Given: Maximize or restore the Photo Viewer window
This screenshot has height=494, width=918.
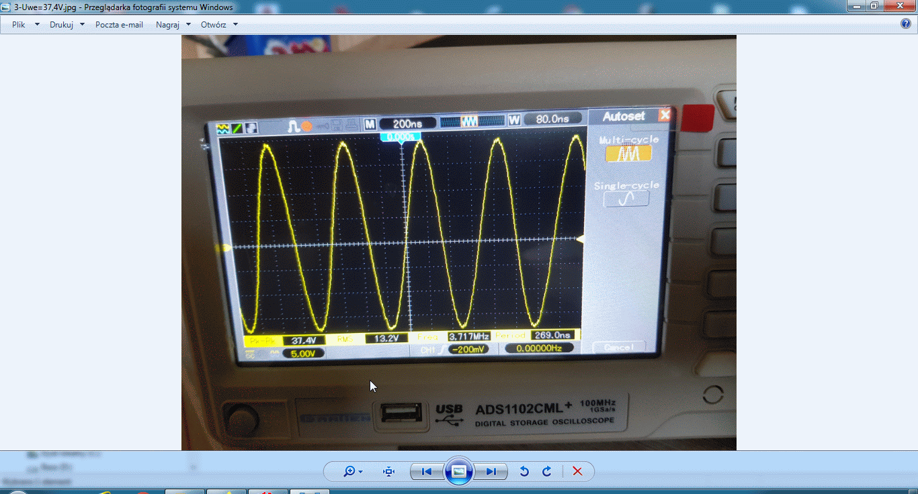Looking at the screenshot, I should tap(874, 5).
